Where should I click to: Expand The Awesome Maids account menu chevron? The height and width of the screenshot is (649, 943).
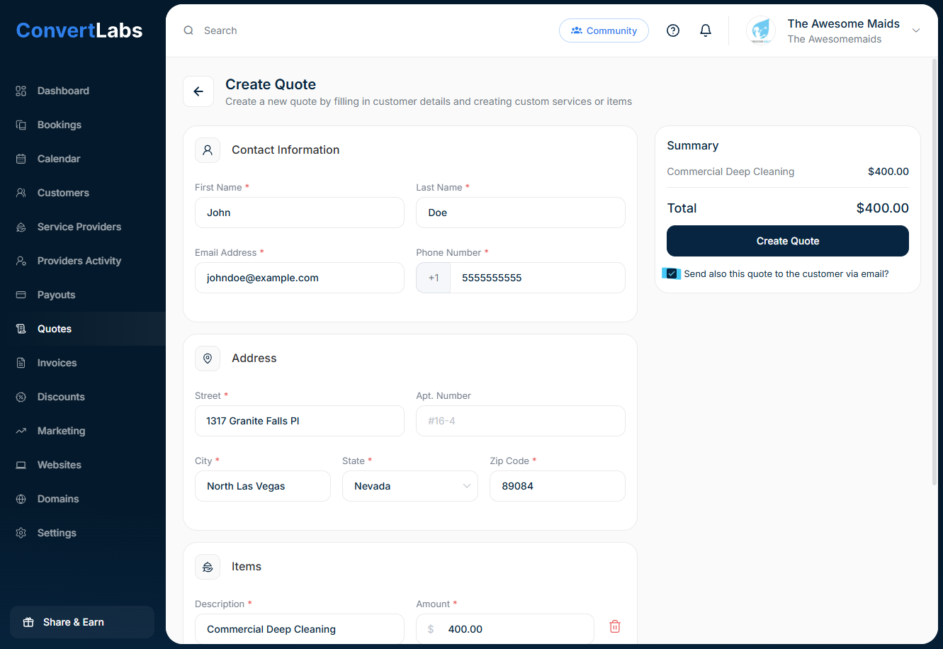tap(916, 30)
